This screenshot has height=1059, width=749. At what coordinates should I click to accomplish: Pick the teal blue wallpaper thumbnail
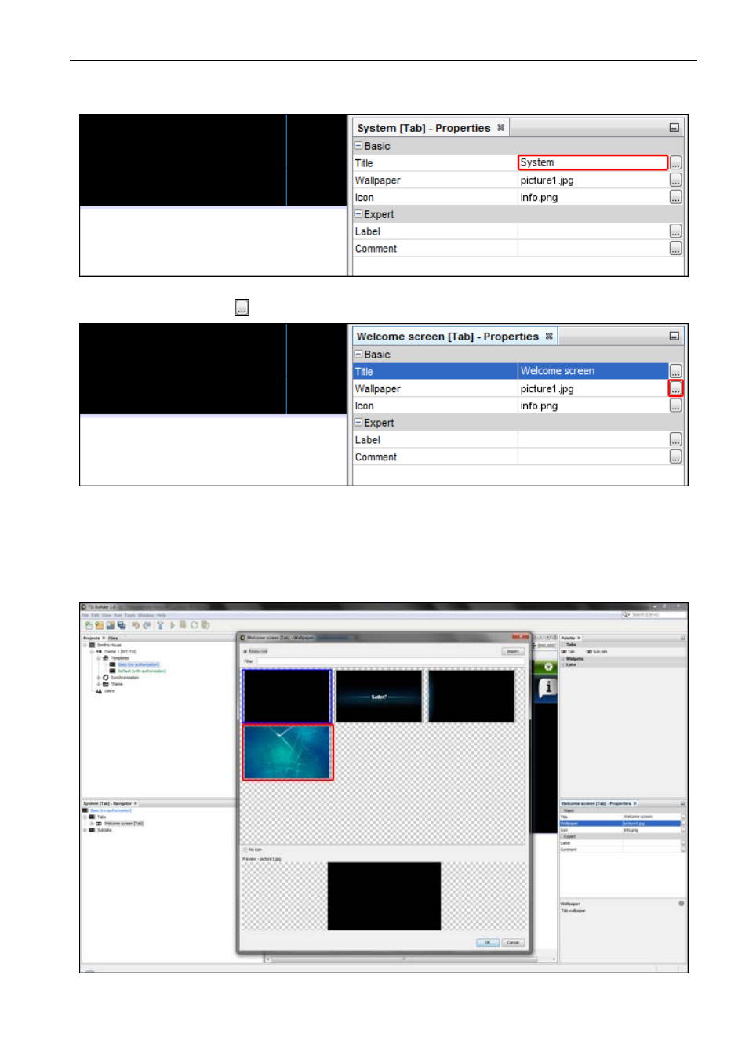pyautogui.click(x=288, y=752)
